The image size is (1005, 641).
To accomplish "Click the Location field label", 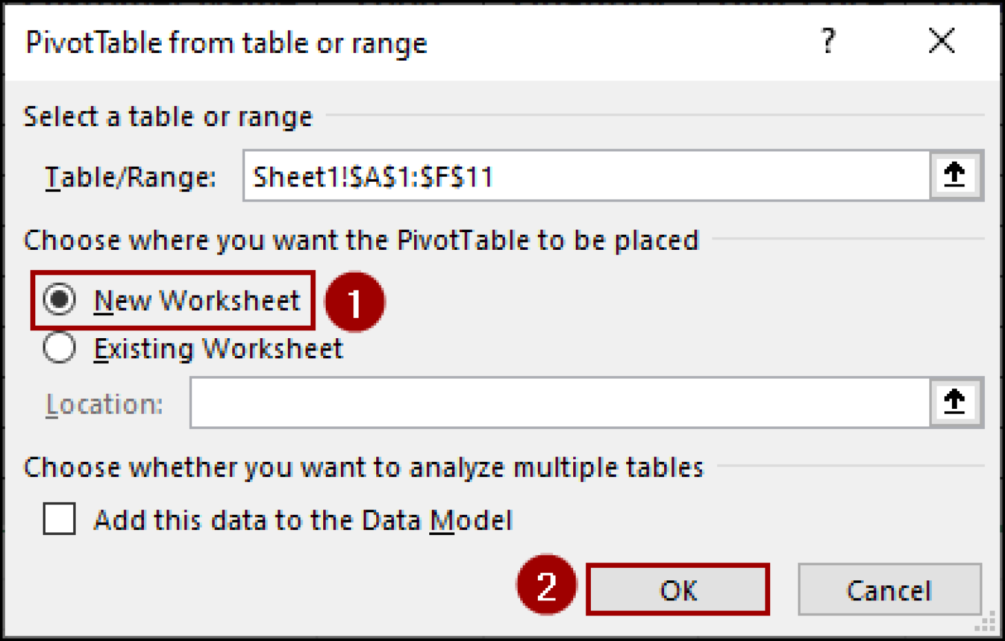I will coord(103,404).
